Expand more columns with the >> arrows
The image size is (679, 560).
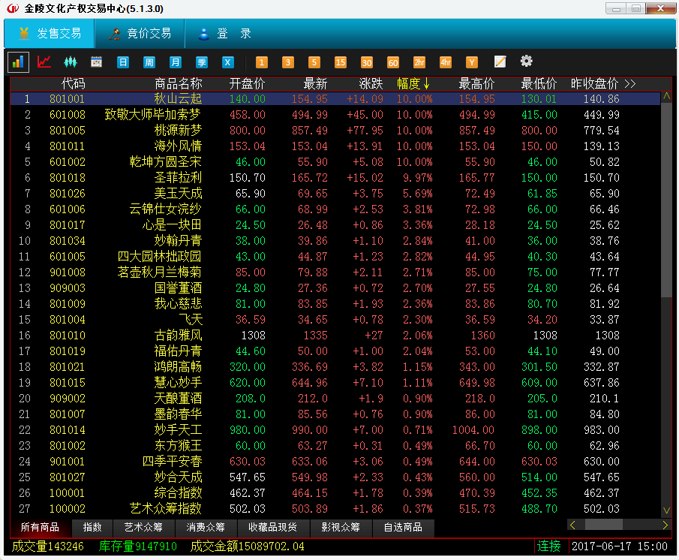630,83
